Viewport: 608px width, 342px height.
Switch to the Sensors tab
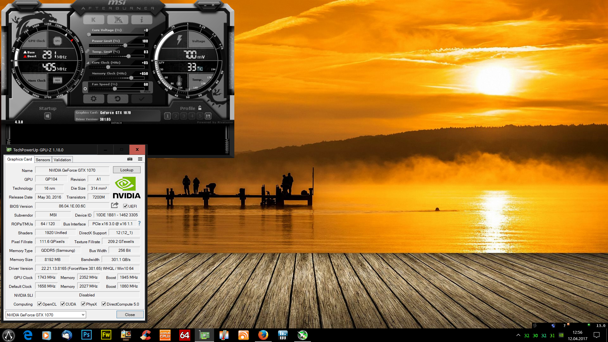coord(43,160)
